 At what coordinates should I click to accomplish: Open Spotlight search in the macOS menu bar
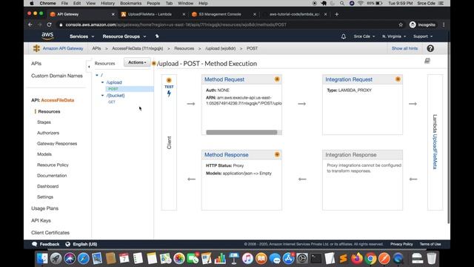coord(342,3)
